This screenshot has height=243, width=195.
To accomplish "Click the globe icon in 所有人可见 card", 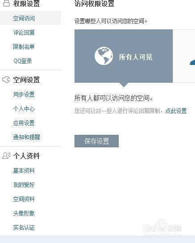I will pyautogui.click(x=104, y=56).
